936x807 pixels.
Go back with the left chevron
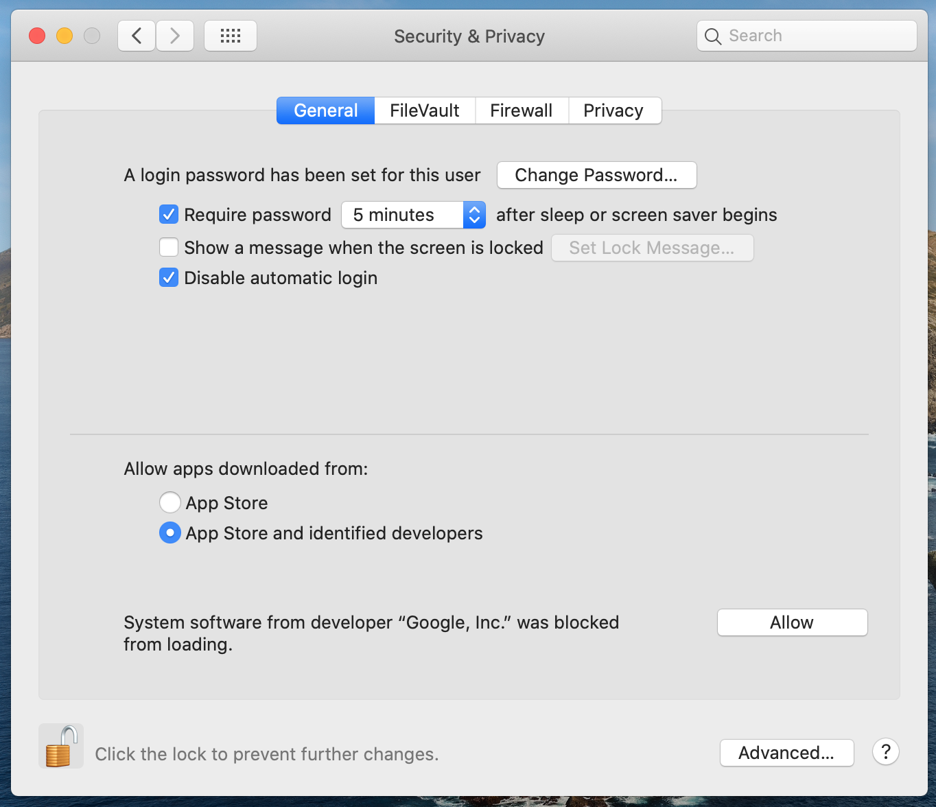tap(137, 36)
